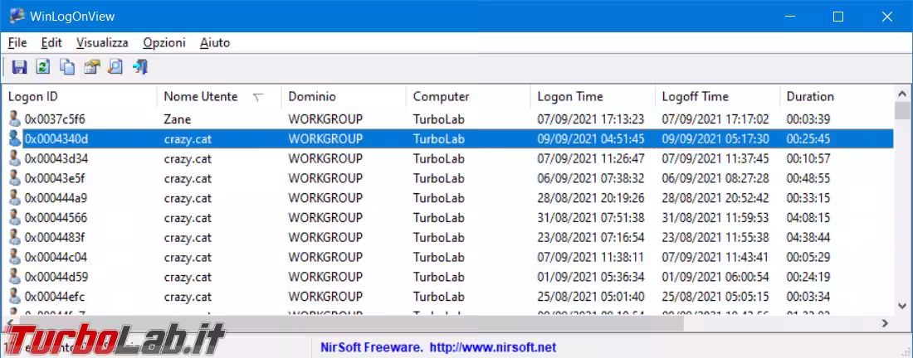
Task: Open the File menu
Action: pos(17,42)
